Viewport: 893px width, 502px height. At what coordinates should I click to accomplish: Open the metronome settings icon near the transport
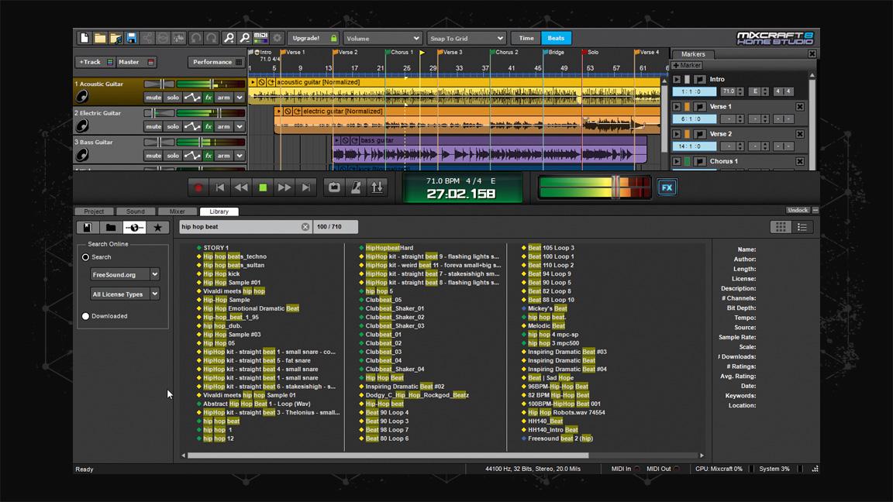click(x=357, y=187)
